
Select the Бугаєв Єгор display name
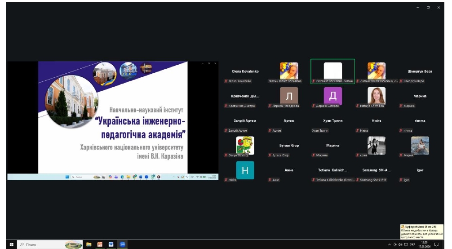pyautogui.click(x=289, y=146)
